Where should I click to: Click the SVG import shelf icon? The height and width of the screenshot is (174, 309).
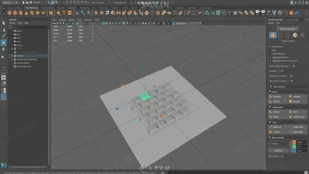70,13
